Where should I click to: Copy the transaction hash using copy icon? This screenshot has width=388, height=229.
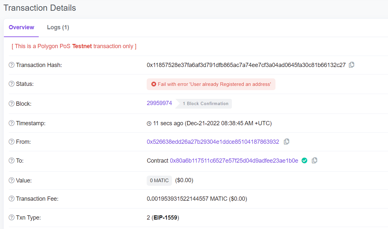coord(351,65)
